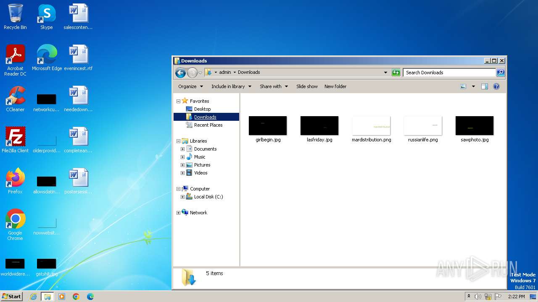
Task: Open the Share with dropdown
Action: [274, 86]
